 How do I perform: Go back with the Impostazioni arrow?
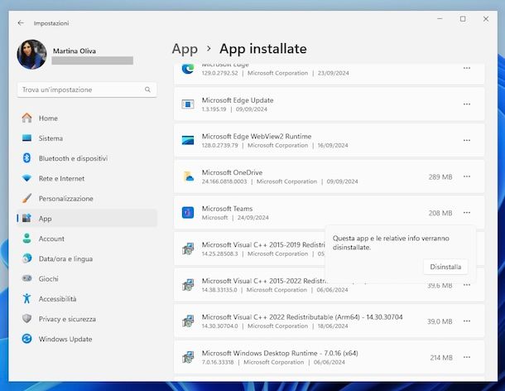click(21, 23)
